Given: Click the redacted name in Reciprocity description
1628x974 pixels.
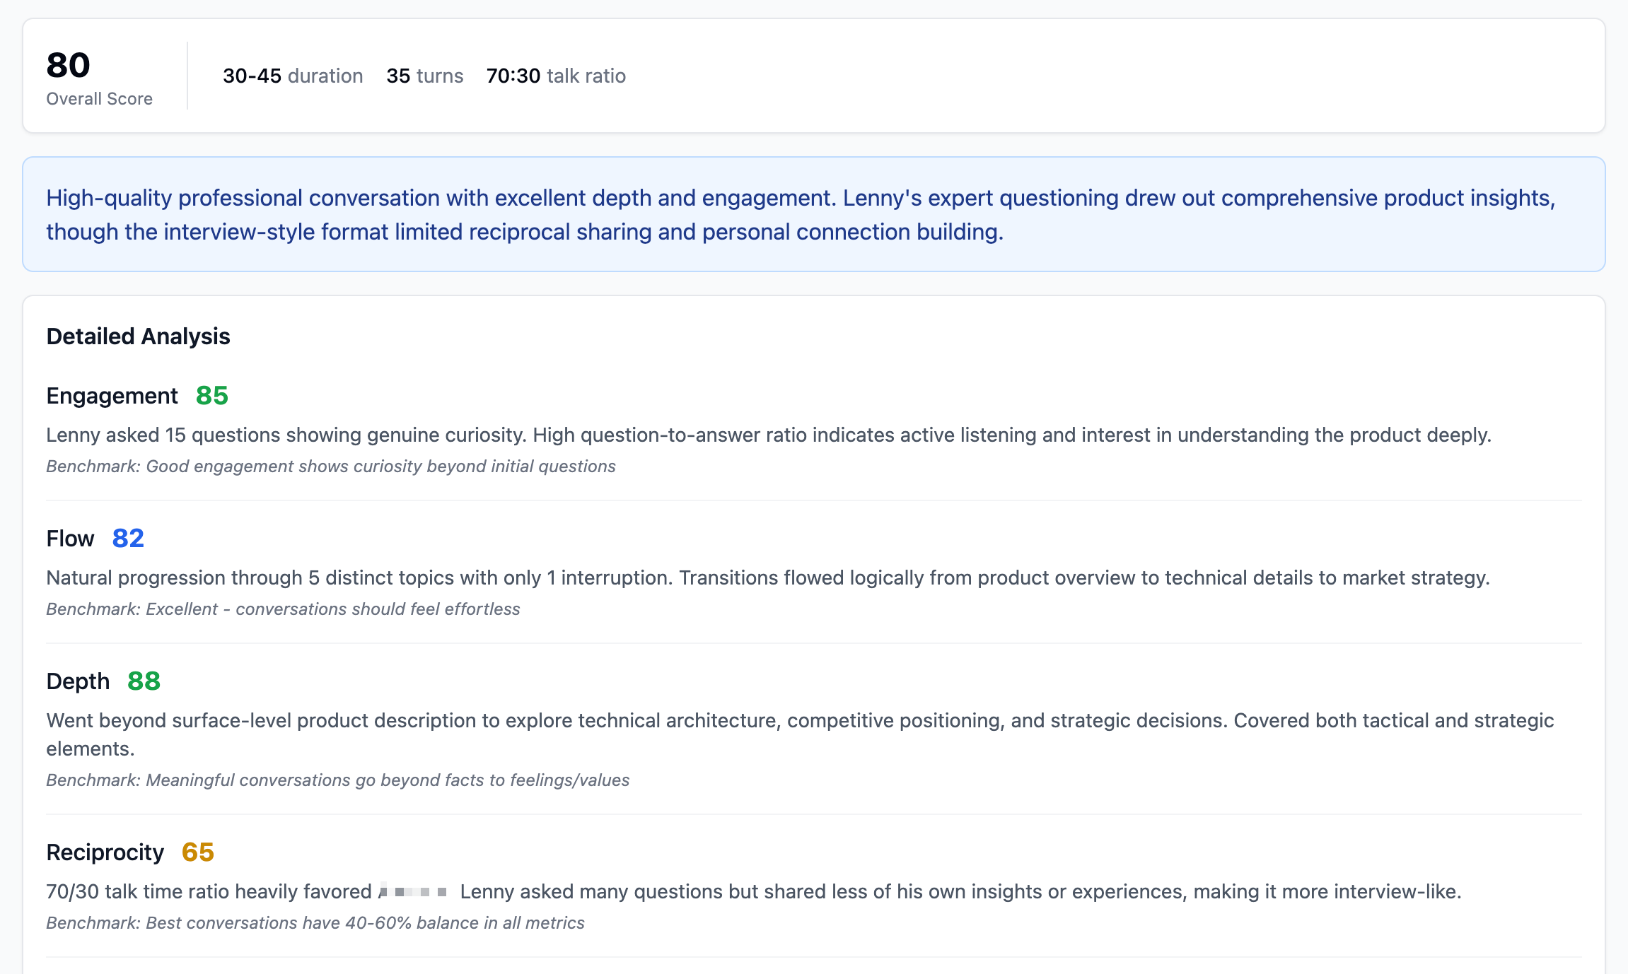Looking at the screenshot, I should tap(414, 891).
